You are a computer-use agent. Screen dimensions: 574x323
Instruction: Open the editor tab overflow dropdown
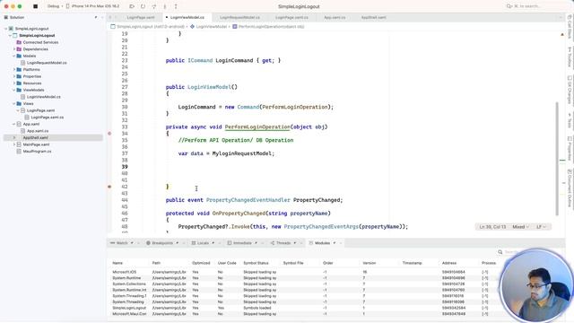click(560, 17)
